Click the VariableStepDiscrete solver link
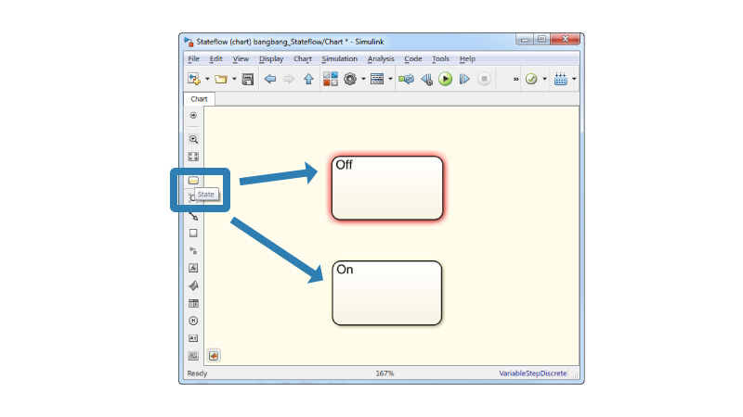 tap(532, 373)
